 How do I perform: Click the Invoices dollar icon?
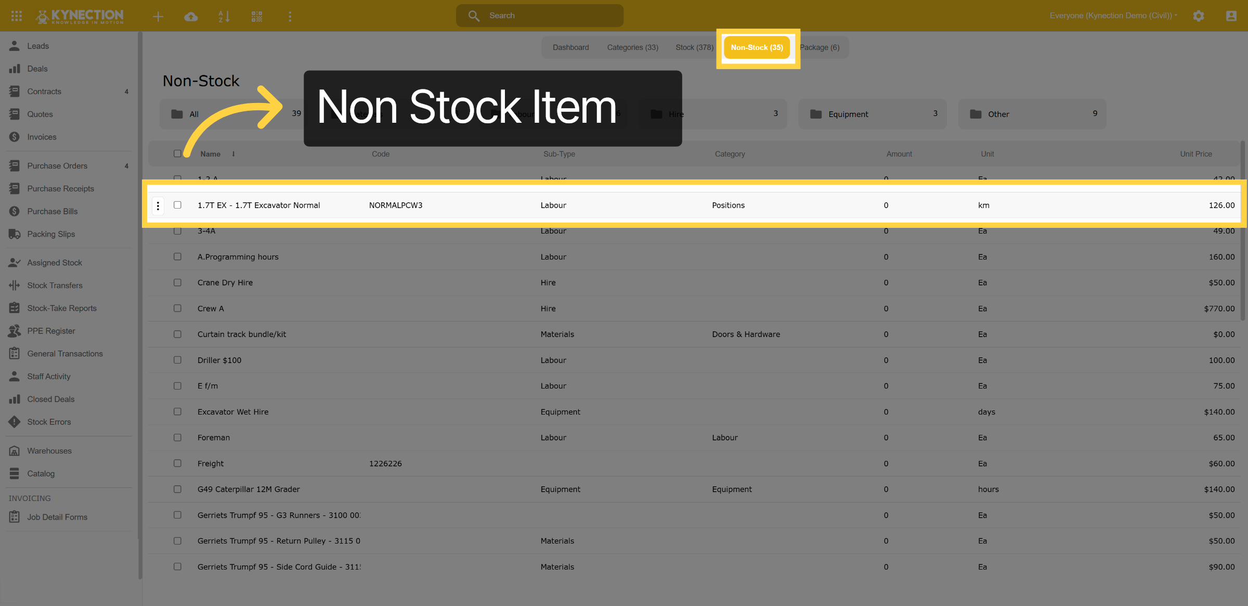15,137
